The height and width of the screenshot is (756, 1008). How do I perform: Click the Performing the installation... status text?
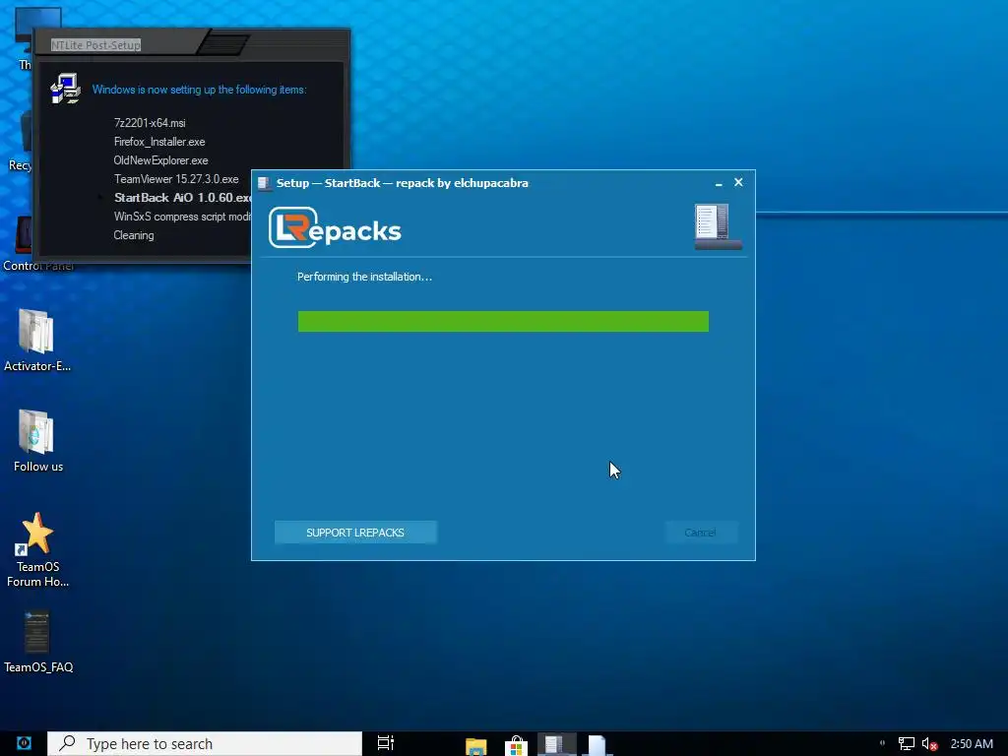tap(364, 277)
